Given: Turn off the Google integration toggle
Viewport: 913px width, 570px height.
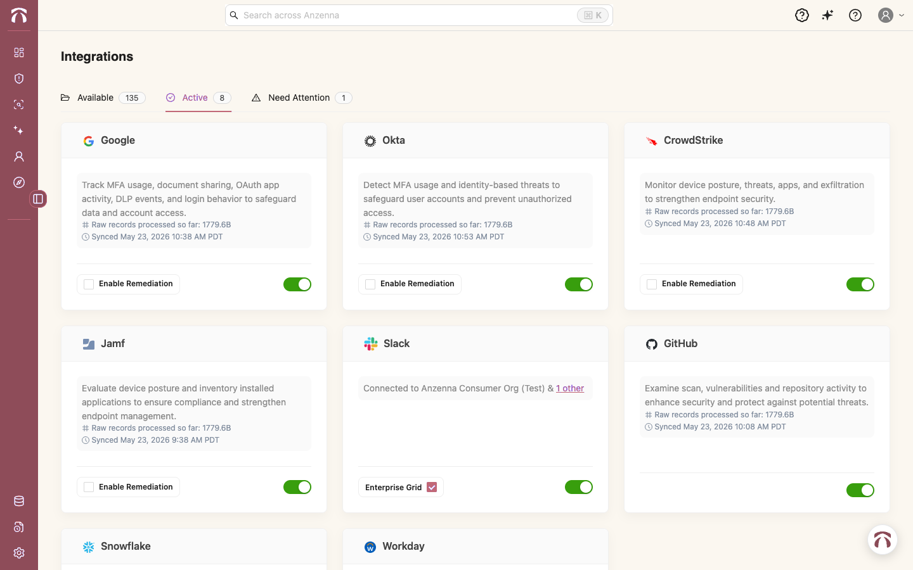Looking at the screenshot, I should coord(297,284).
